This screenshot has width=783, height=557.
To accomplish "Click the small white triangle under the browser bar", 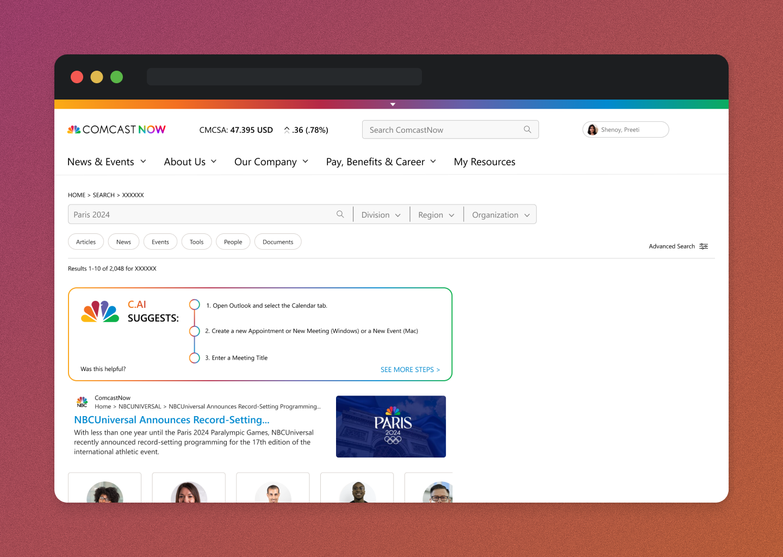I will (x=393, y=104).
